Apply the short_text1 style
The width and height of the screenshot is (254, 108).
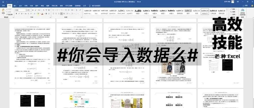121,12
